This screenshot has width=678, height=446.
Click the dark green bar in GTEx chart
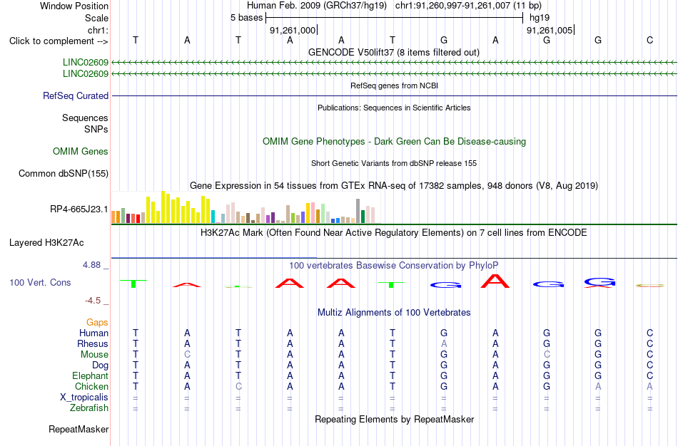(x=363, y=217)
